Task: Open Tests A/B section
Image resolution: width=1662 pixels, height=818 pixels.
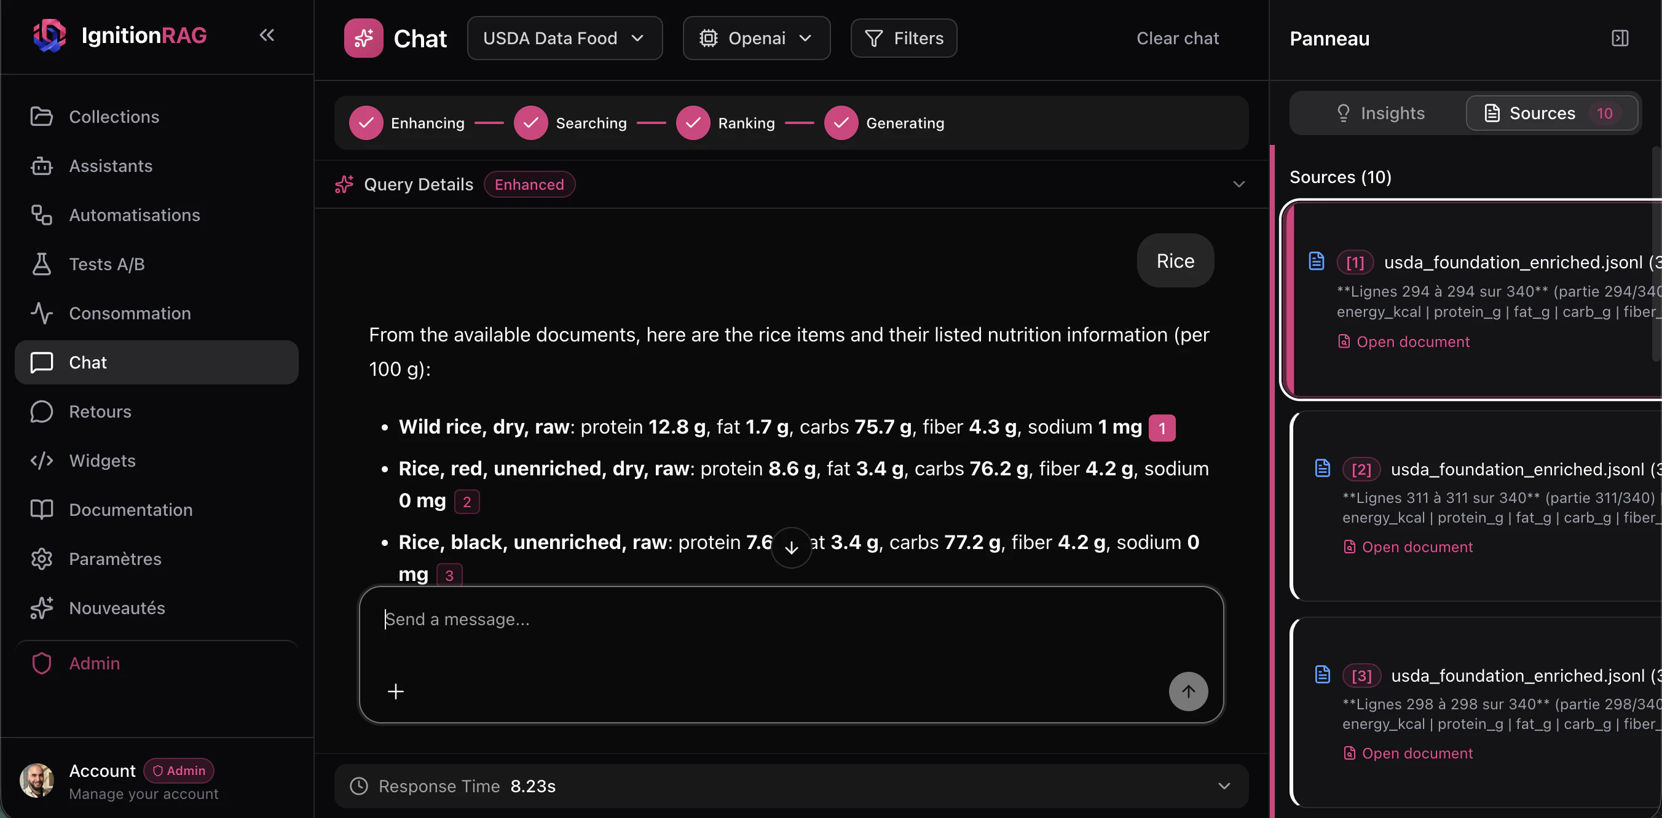Action: (106, 263)
